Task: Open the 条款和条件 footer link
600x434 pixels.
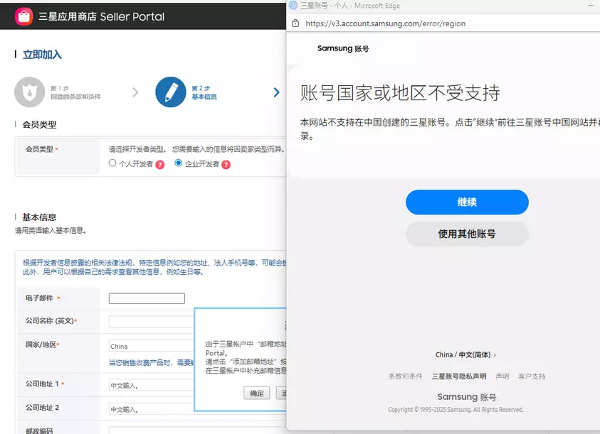Action: coord(405,376)
